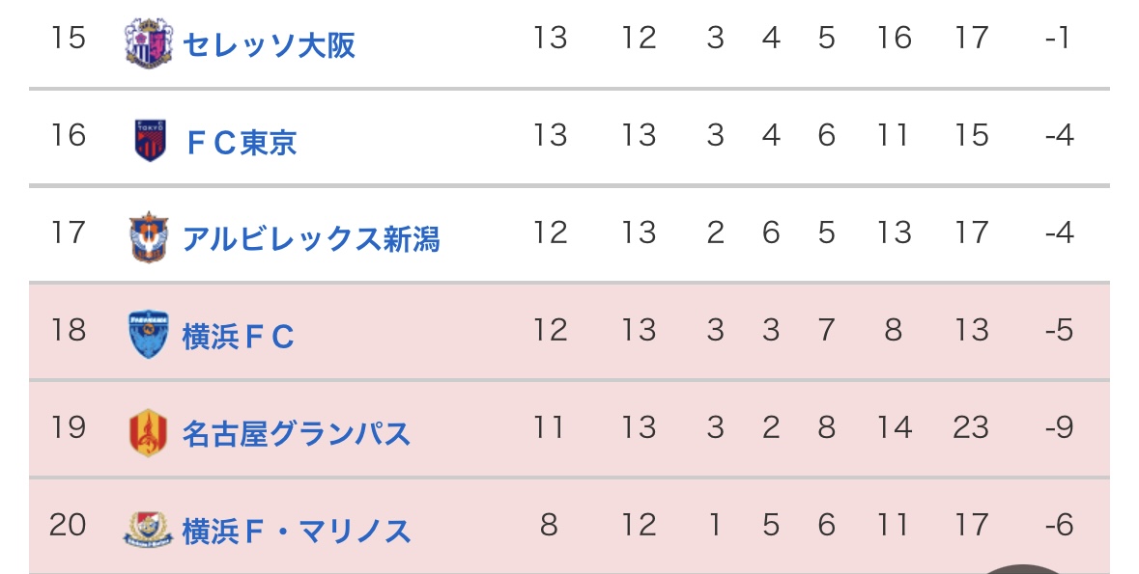The image size is (1139, 574).
Task: Click the Cerezo Osaka team crest
Action: 149,42
